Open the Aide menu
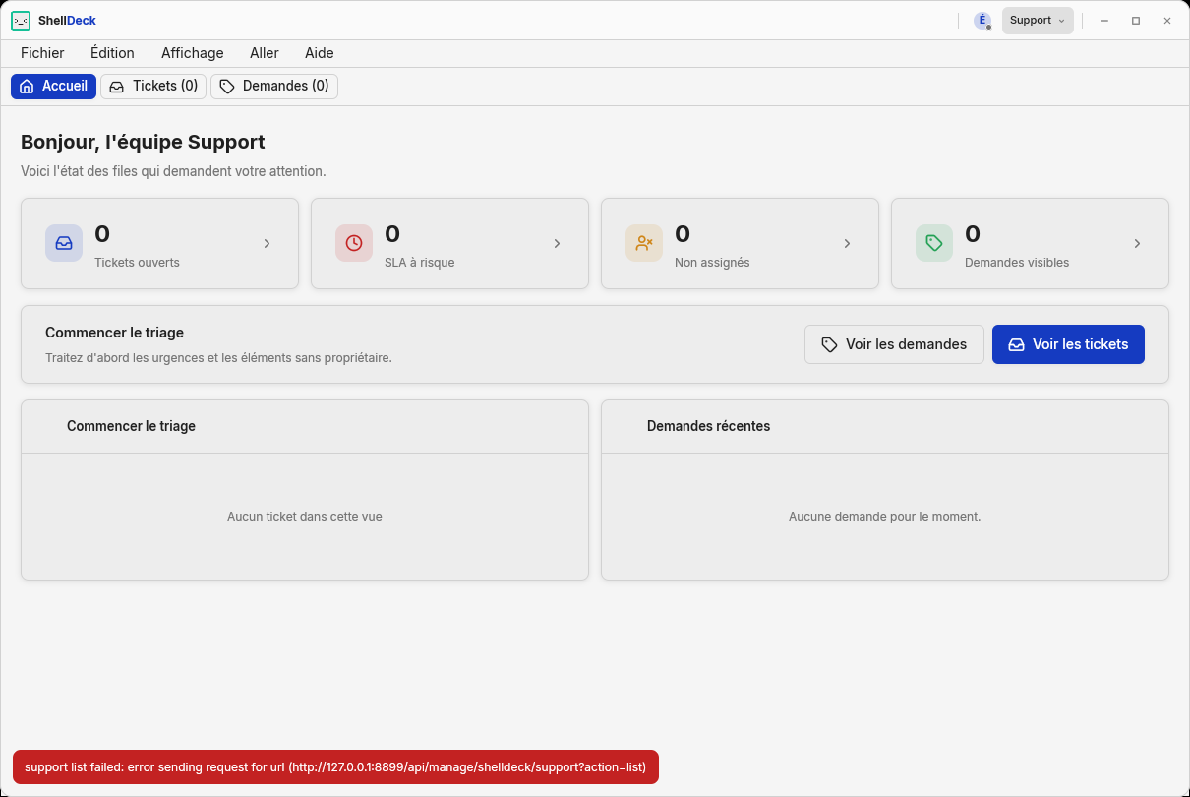Viewport: 1190px width, 797px height. pos(320,53)
